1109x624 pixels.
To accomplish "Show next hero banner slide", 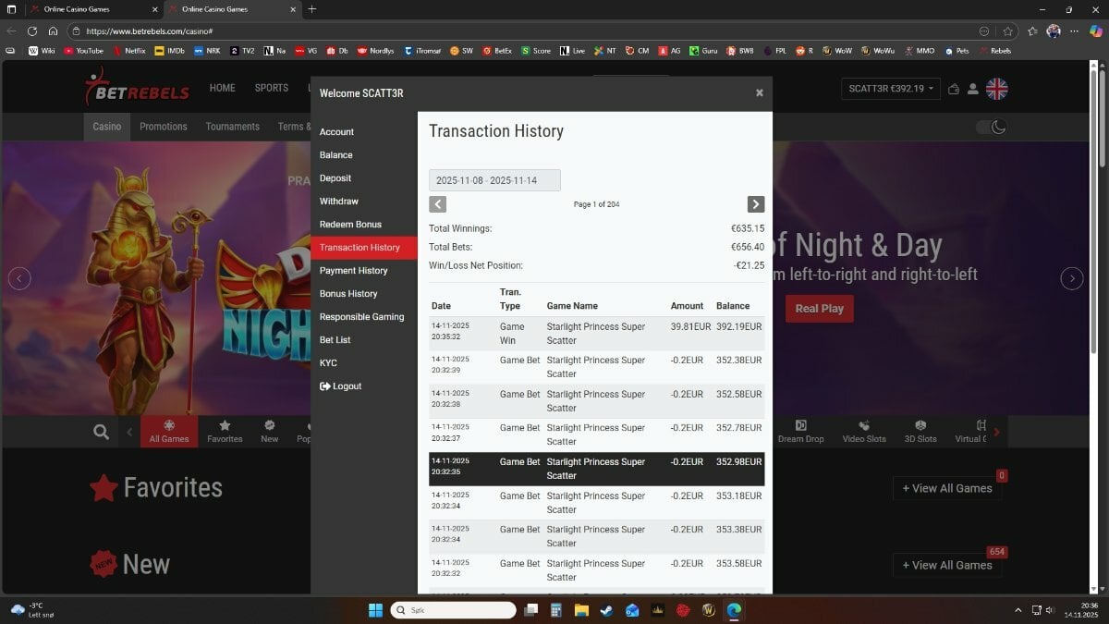I will (1071, 278).
